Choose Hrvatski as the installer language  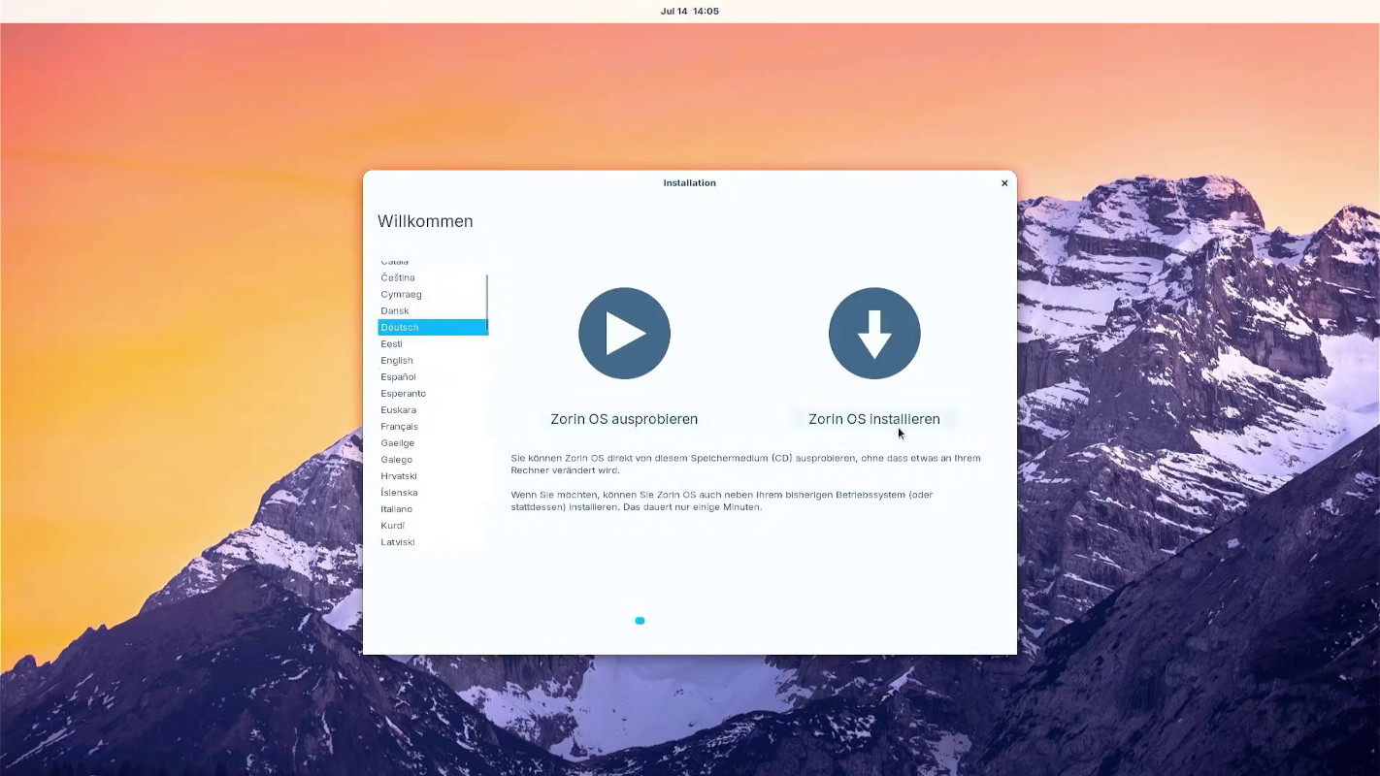coord(432,475)
